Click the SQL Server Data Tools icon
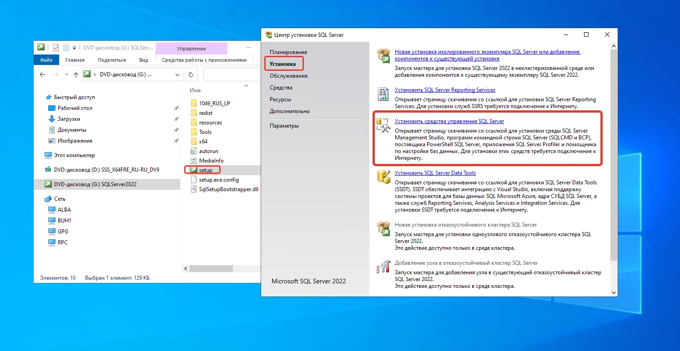Screen dimensions: 680x351 383,177
